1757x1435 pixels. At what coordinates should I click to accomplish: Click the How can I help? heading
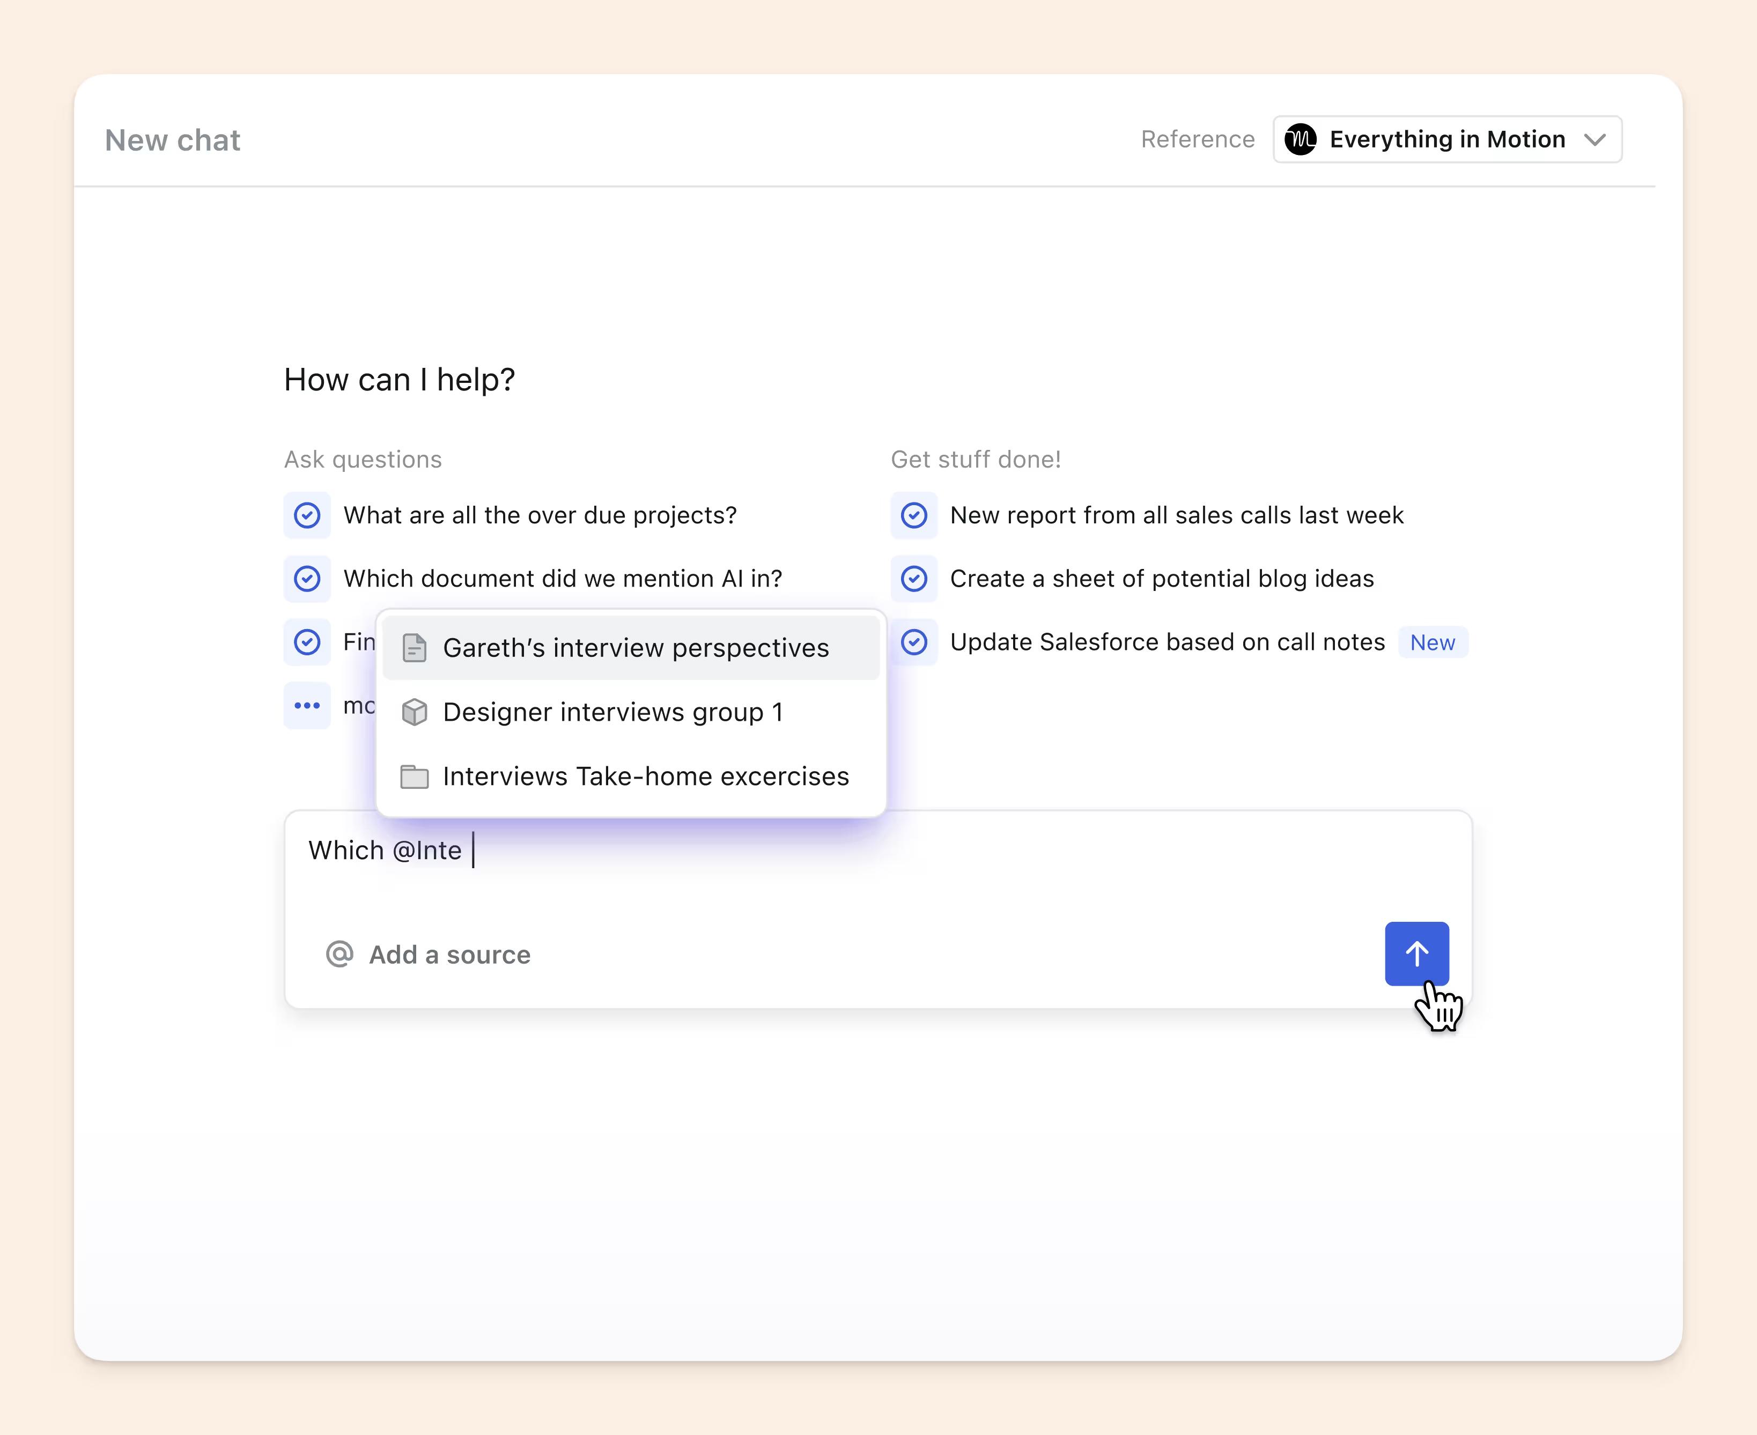pos(400,380)
